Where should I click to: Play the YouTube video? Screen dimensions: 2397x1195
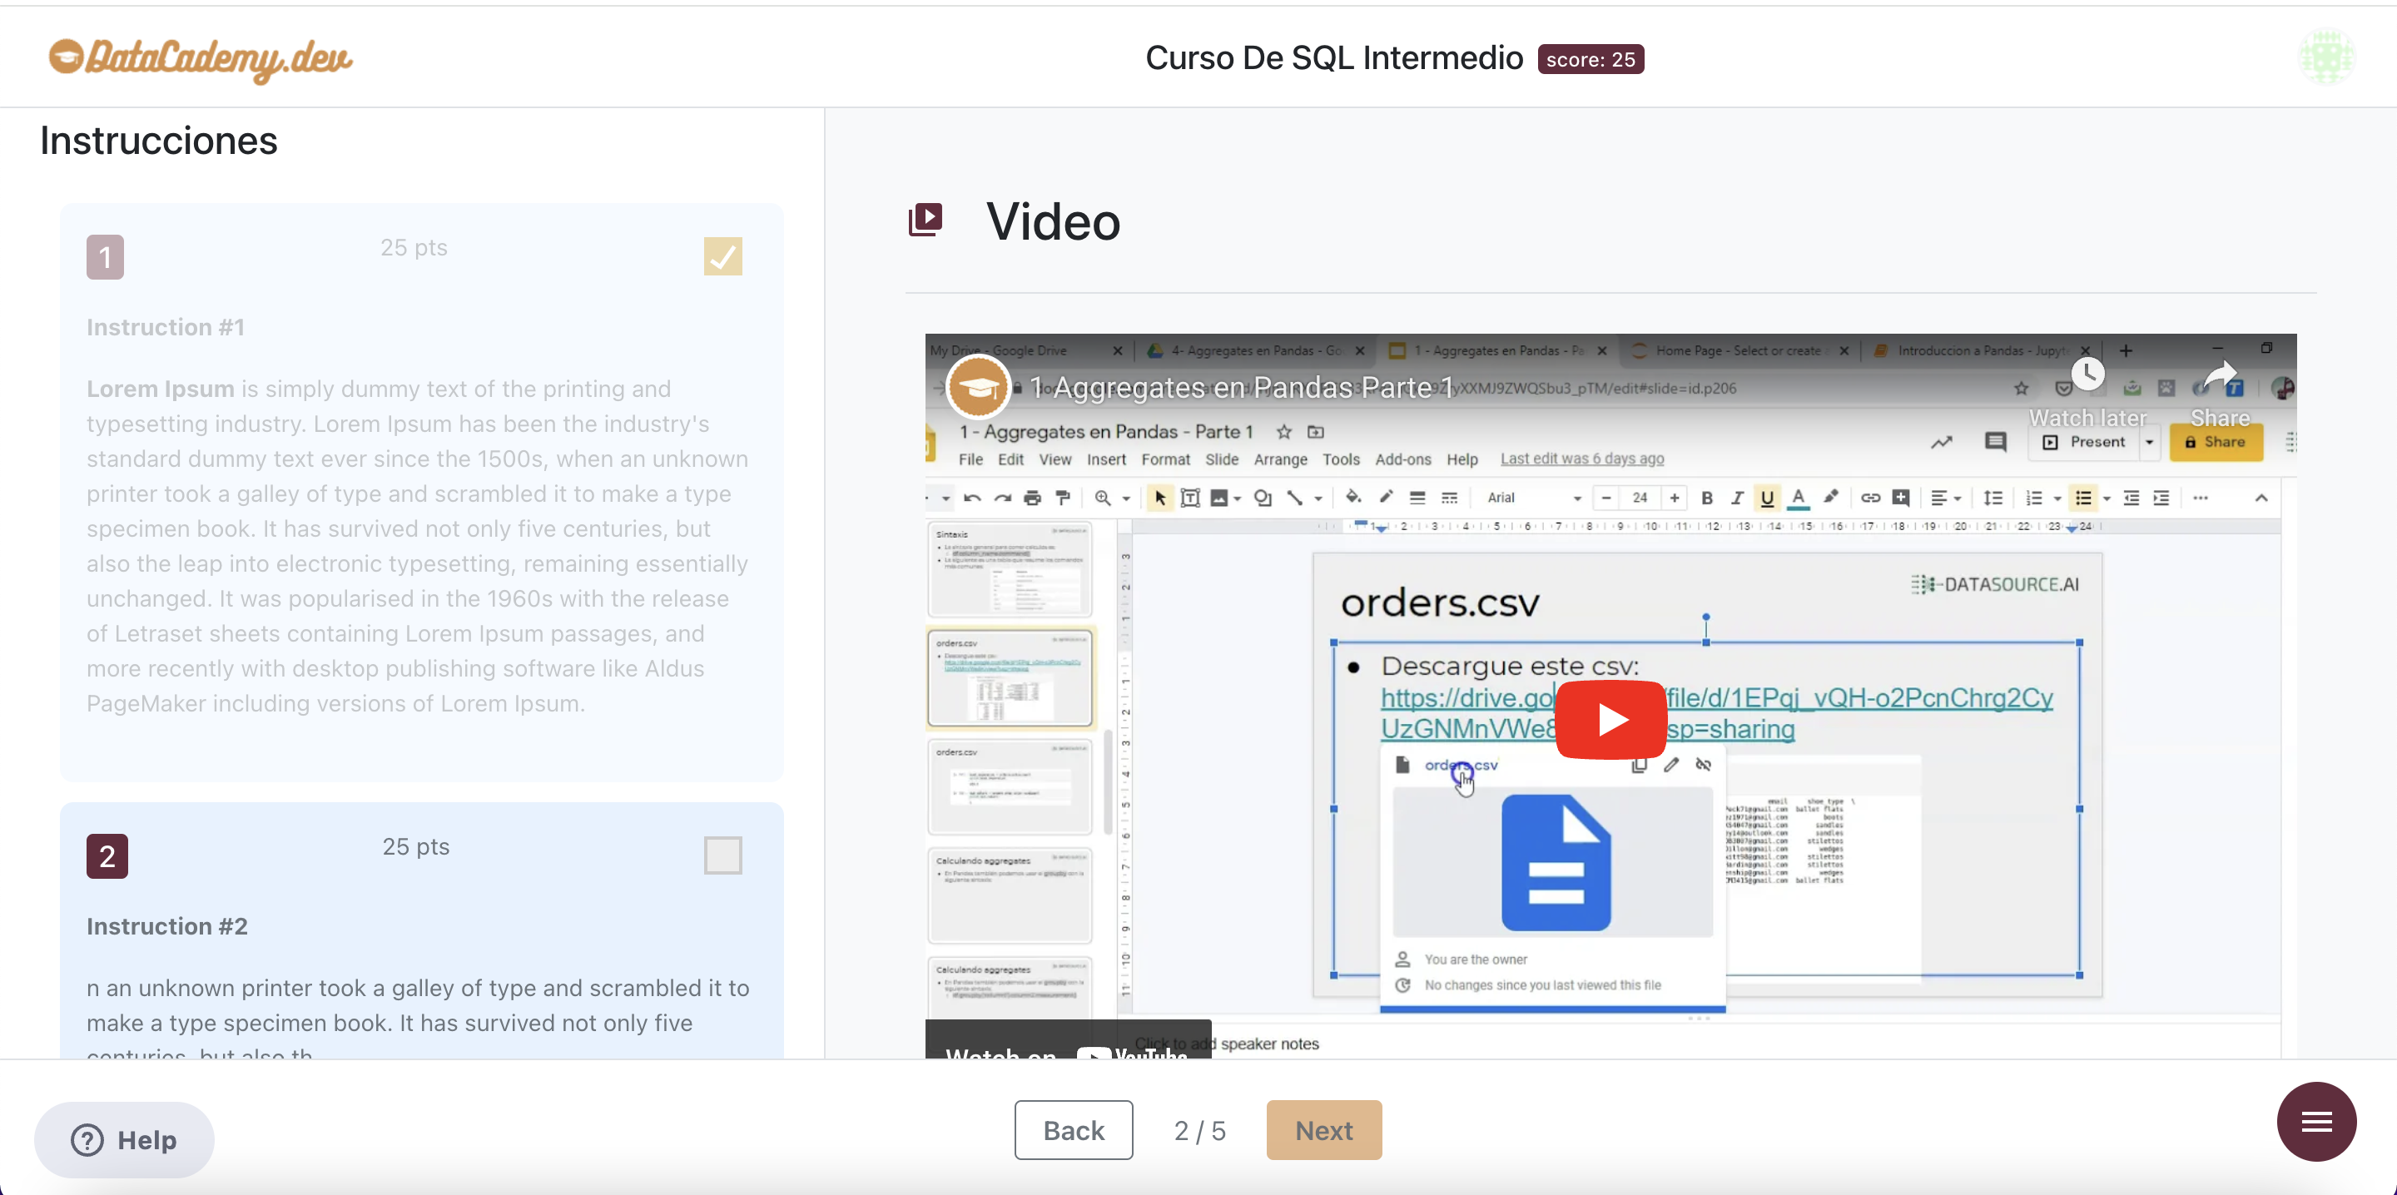pos(1610,720)
